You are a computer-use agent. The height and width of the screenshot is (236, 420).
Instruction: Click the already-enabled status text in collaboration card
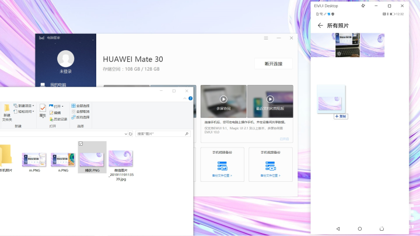pos(285,139)
